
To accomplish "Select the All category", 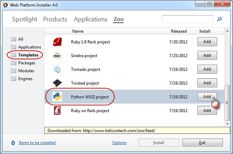I will (x=21, y=39).
